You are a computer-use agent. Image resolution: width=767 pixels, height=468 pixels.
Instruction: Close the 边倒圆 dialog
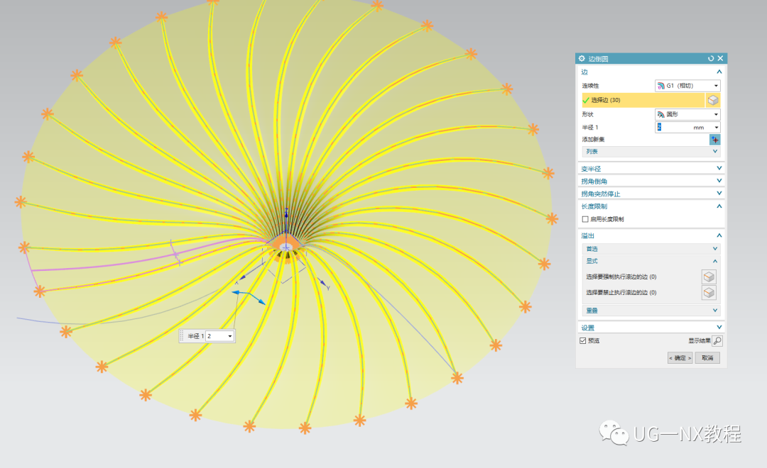720,59
